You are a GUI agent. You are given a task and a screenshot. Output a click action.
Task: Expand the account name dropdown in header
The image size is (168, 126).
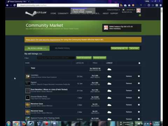tap(131, 10)
